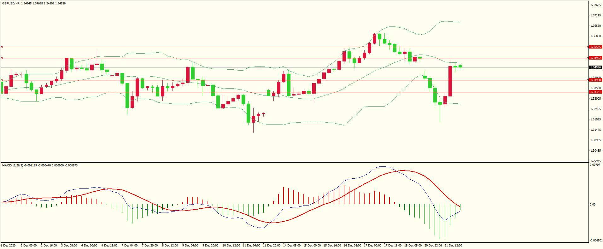Click the 7 Dec 04:00 time label

pyautogui.click(x=130, y=246)
